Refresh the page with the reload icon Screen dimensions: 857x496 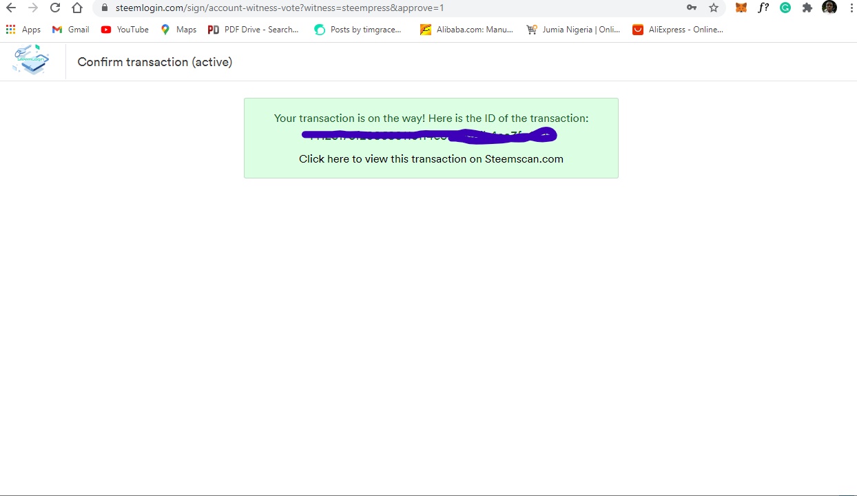54,8
